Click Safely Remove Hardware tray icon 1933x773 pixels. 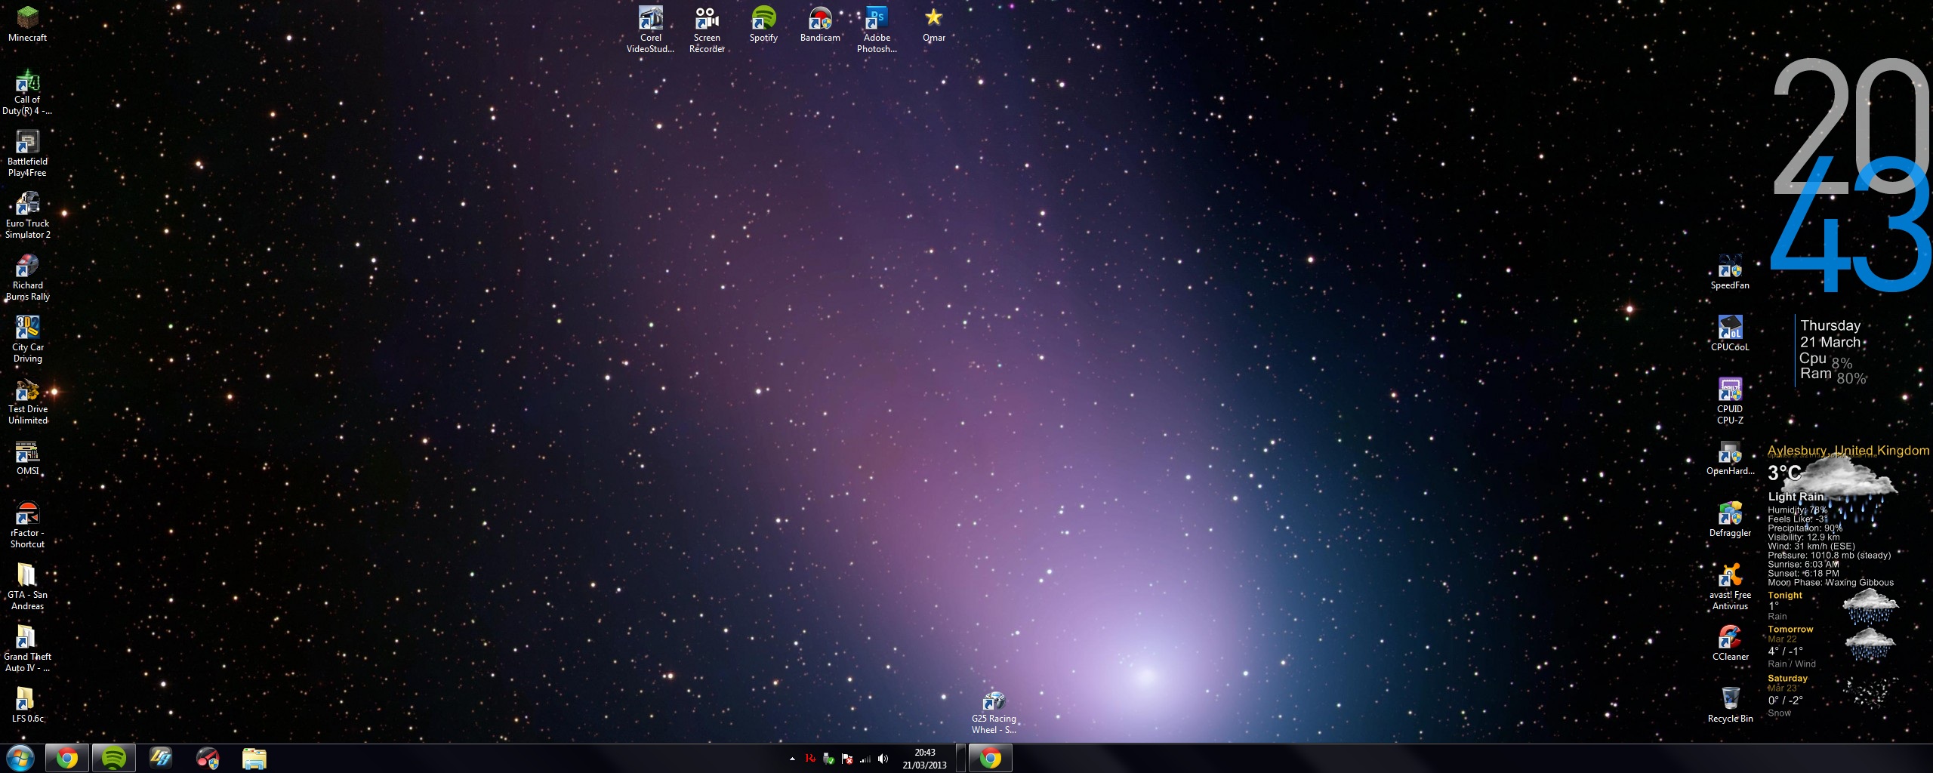pos(828,759)
